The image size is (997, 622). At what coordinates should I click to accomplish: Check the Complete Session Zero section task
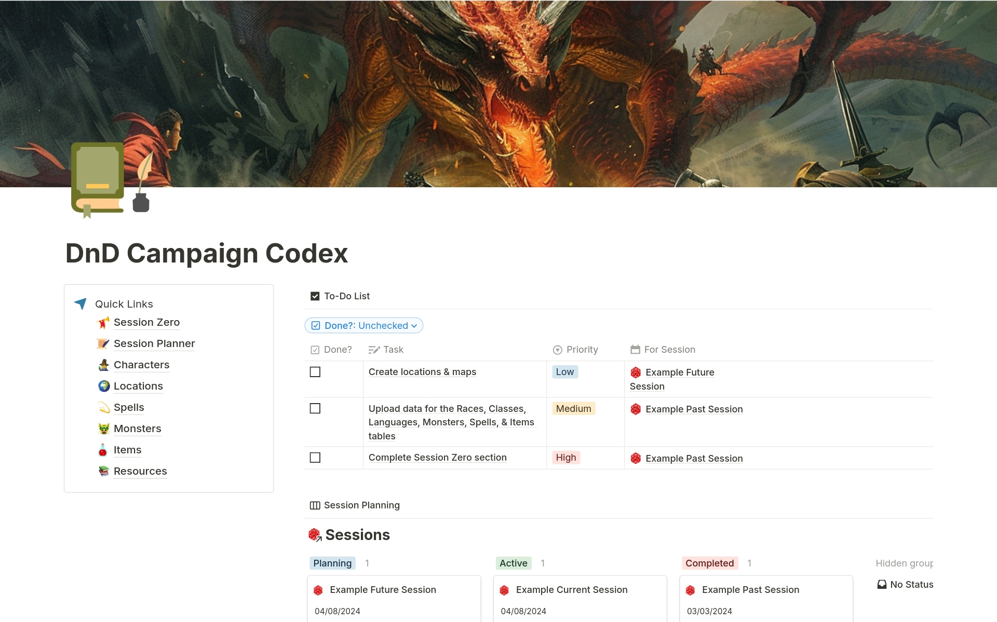tap(315, 458)
